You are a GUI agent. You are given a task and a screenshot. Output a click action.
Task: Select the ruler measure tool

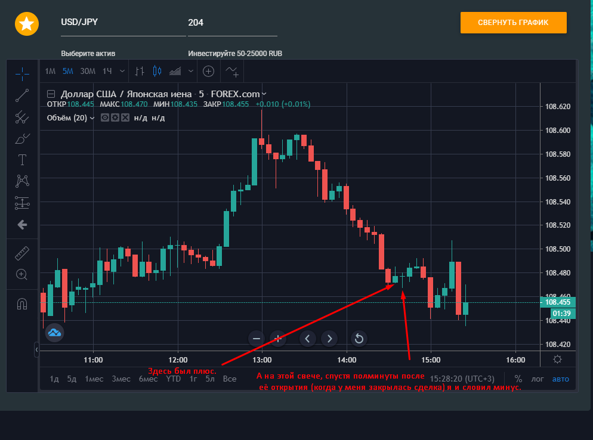tap(22, 253)
